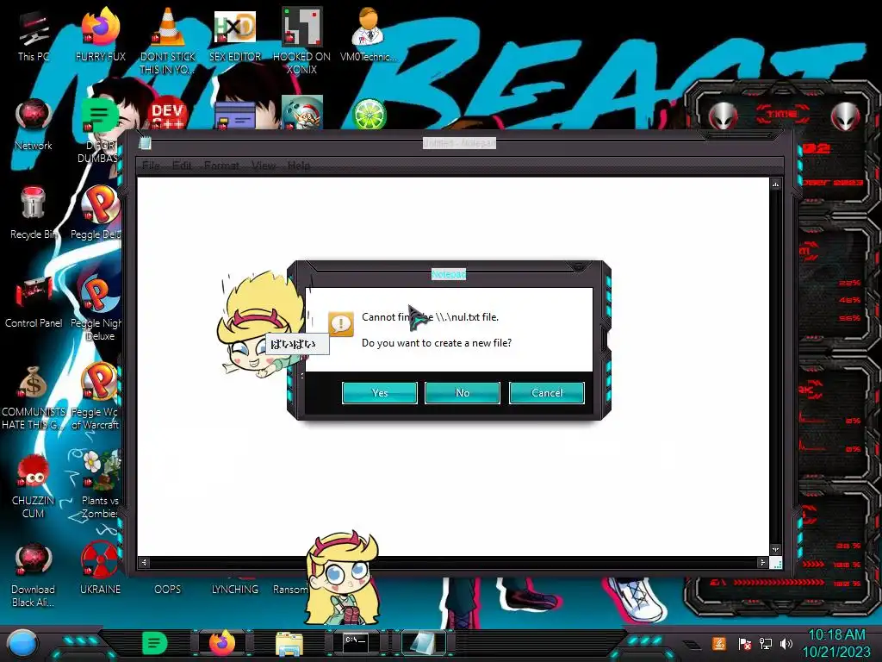
Task: Click the volume speaker tray icon
Action: [786, 643]
